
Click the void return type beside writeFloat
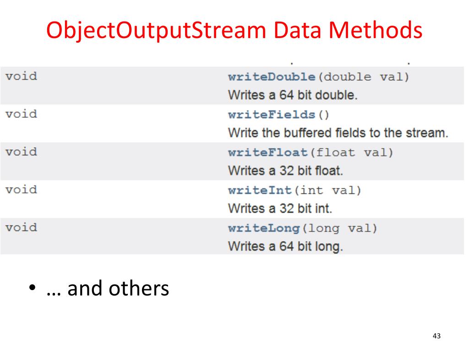coord(21,152)
